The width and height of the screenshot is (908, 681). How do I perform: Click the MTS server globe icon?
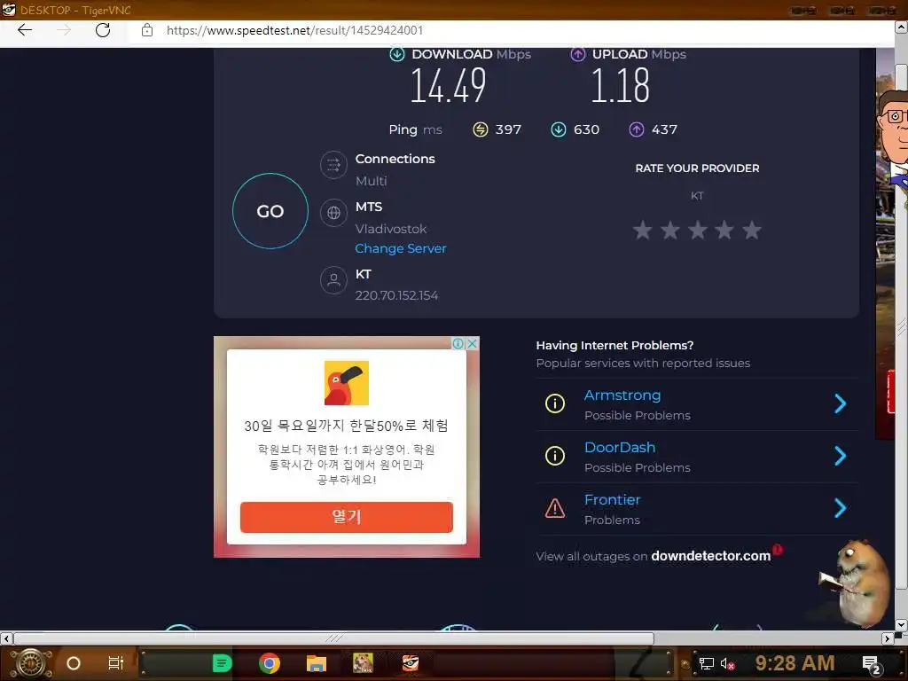[x=333, y=213]
